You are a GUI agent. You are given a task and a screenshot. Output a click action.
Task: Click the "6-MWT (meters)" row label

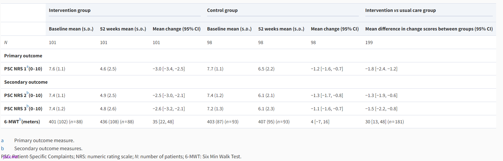pos(22,122)
